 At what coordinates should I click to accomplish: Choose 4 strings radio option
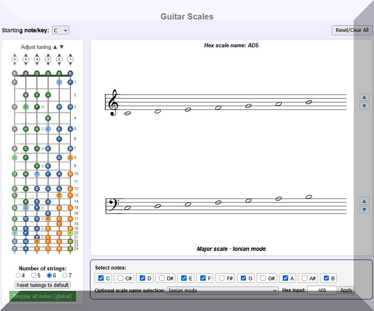point(18,275)
